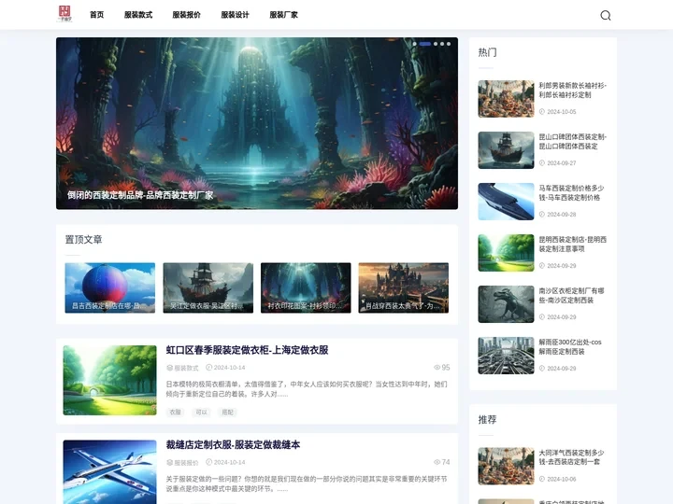This screenshot has height=504, width=673.
Task: Click the airplane article thumbnail
Action: coord(110,472)
